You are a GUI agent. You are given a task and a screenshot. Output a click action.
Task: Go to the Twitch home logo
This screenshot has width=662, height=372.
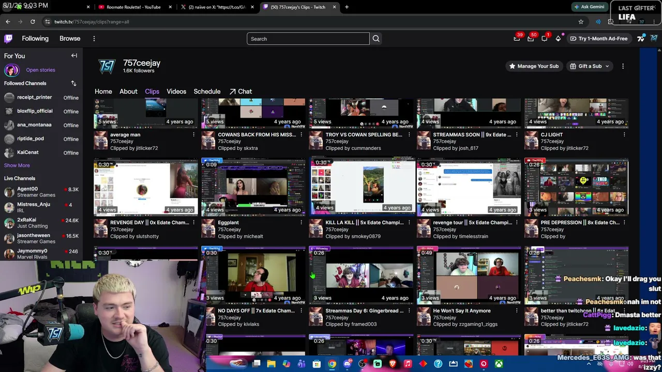[8, 39]
